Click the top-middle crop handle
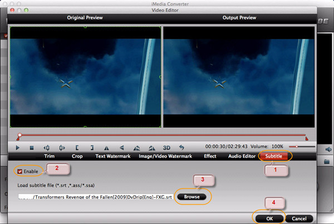Viewport: 334px width, 224px height. tap(85, 27)
